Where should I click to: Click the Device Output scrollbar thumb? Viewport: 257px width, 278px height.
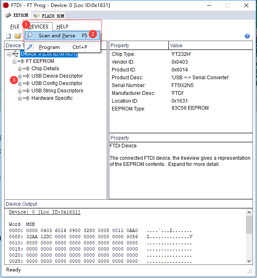click(x=249, y=225)
